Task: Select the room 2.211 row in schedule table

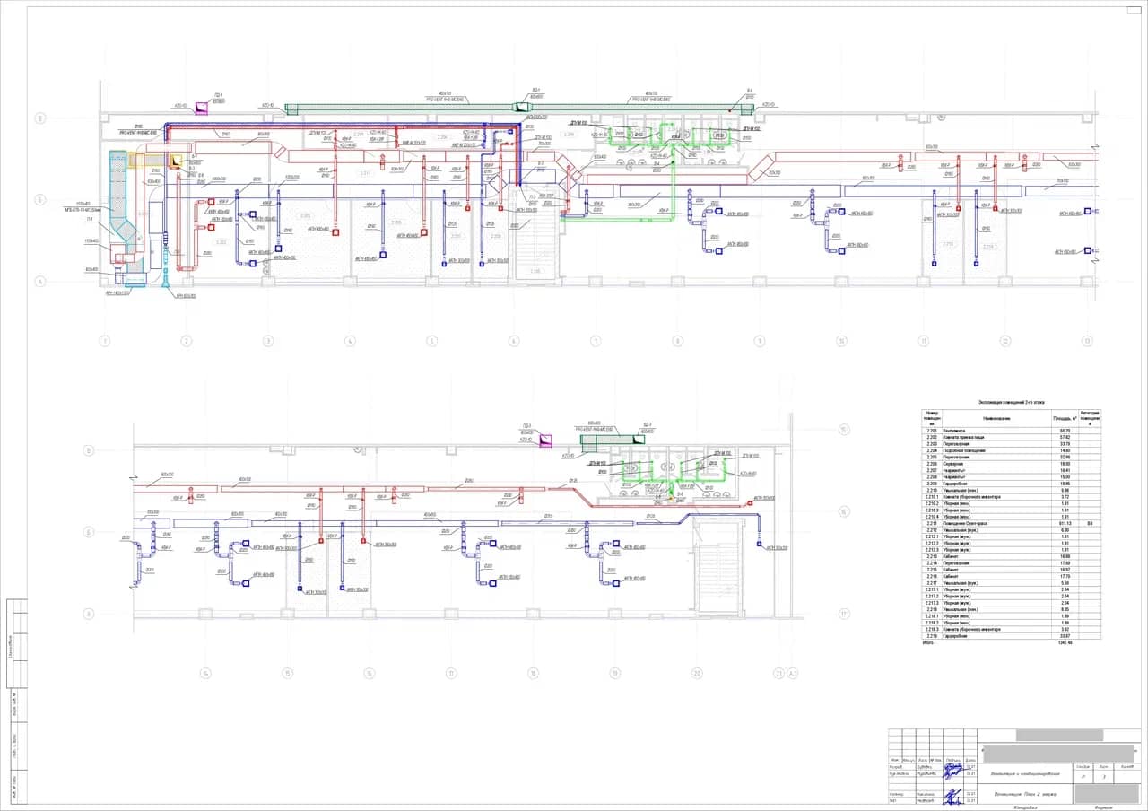Action: (1011, 523)
